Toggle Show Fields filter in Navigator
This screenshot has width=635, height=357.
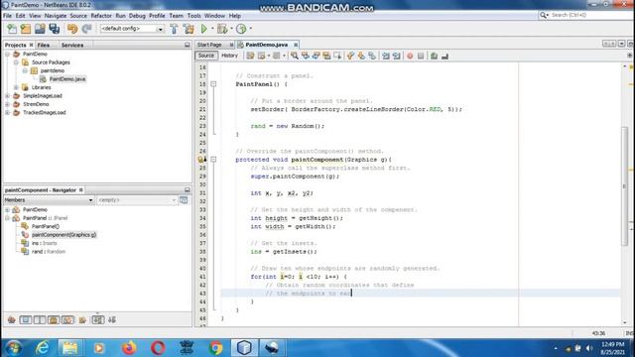pos(26,320)
